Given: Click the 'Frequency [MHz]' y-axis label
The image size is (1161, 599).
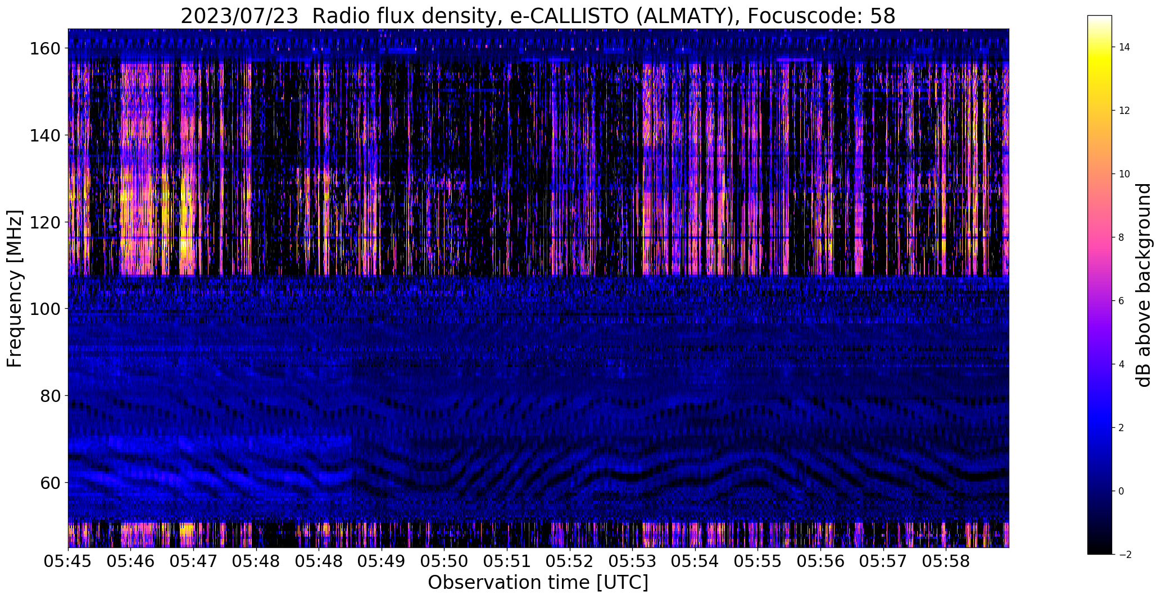Looking at the screenshot, I should pos(15,289).
